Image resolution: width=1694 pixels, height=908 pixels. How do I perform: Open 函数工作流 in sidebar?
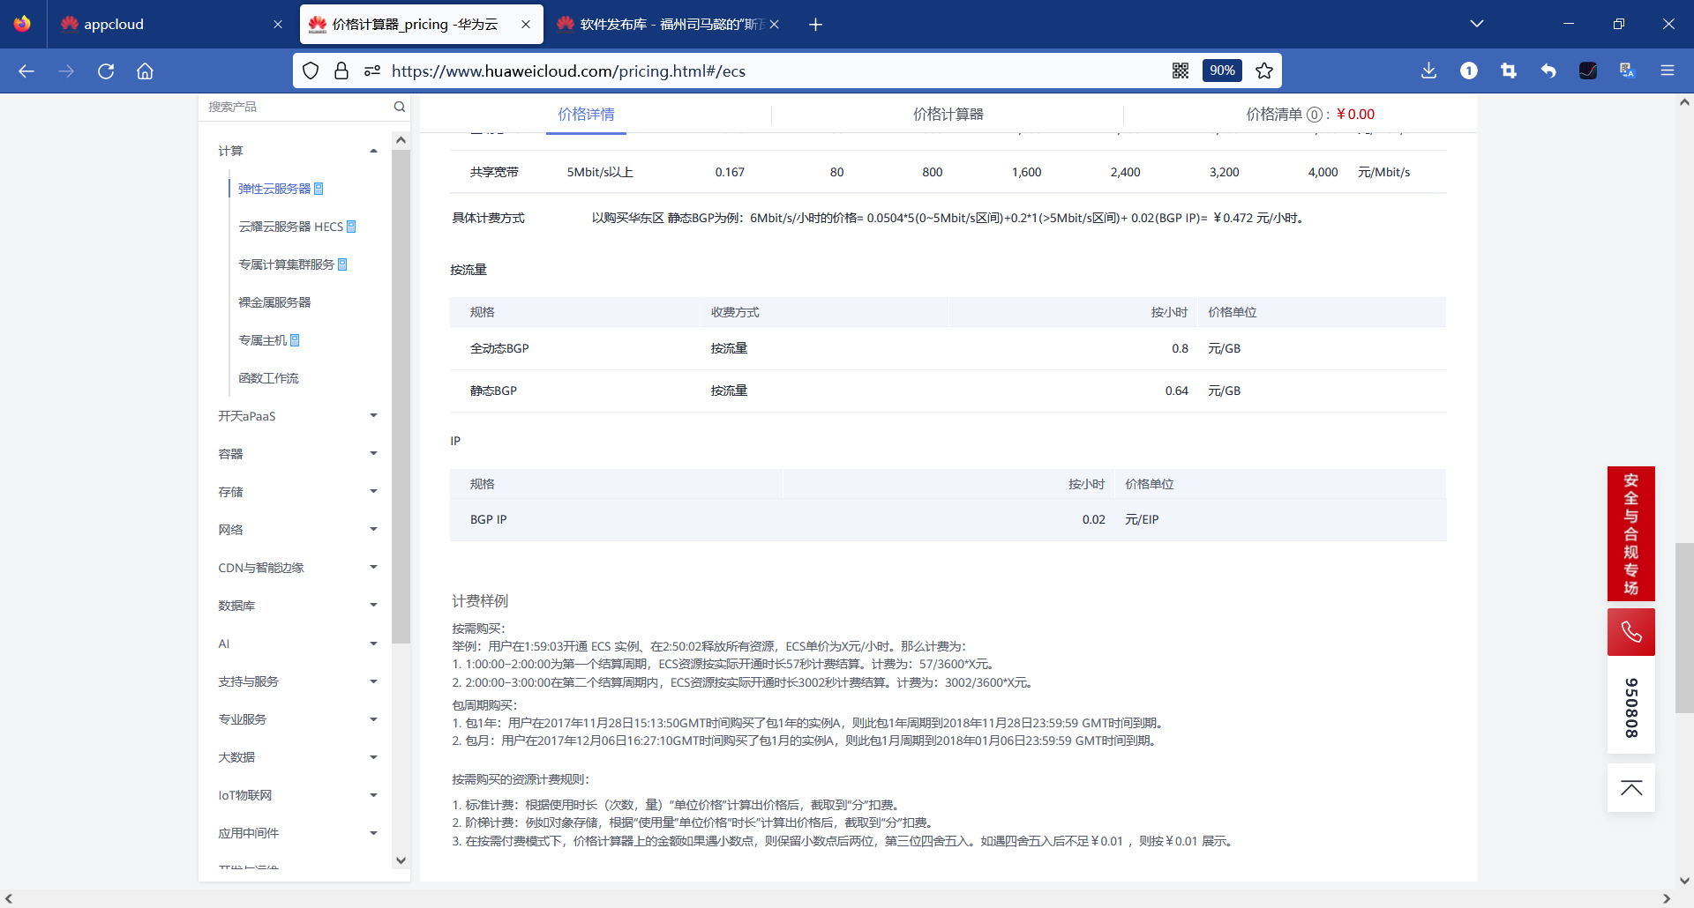(x=268, y=378)
